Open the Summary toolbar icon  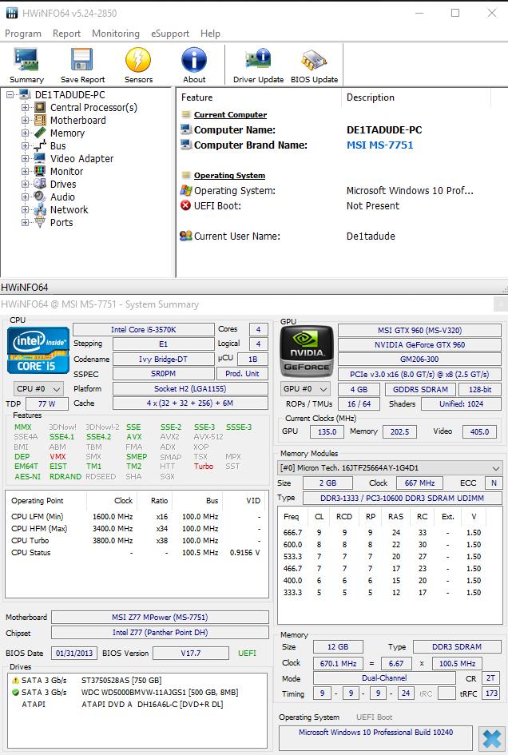pos(26,60)
